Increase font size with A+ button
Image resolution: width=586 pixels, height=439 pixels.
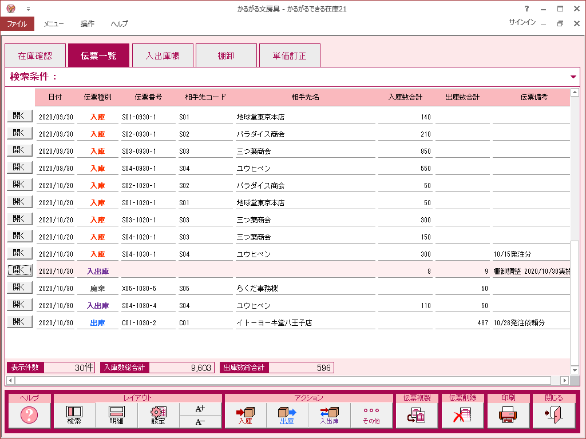(x=200, y=409)
